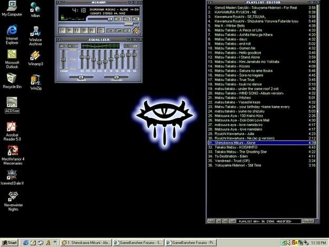Viewport: 329px width, 247px height.
Task: Open the playlist Add menu button
Action: (x=211, y=221)
